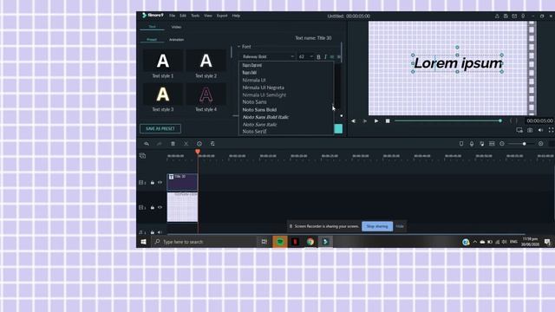Click the teal color swatch
The image size is (555, 312).
coord(338,129)
